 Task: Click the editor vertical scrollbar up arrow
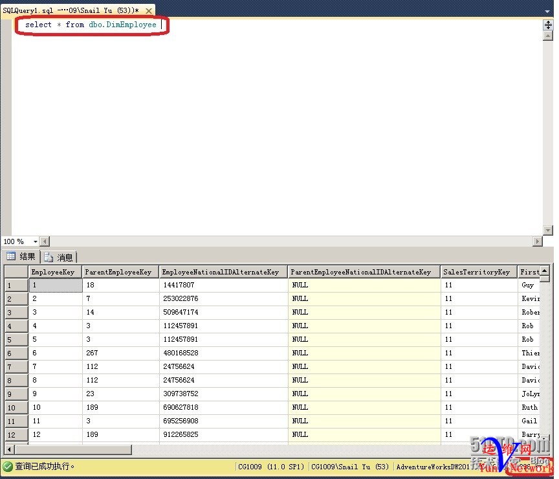pyautogui.click(x=548, y=36)
